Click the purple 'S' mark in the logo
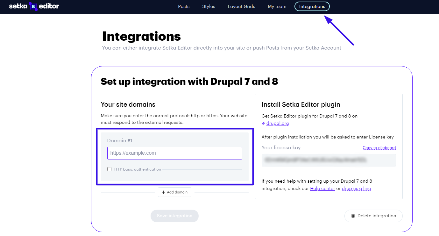This screenshot has width=439, height=236. [x=33, y=6]
